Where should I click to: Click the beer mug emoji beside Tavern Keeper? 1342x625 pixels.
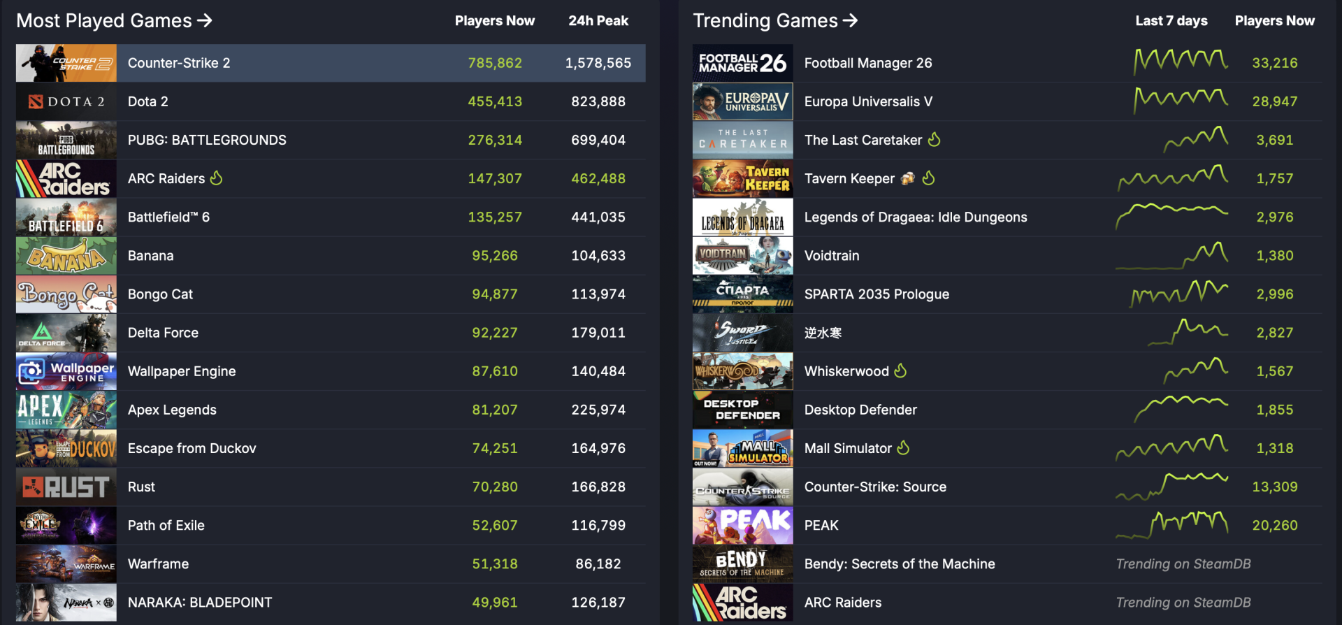907,178
